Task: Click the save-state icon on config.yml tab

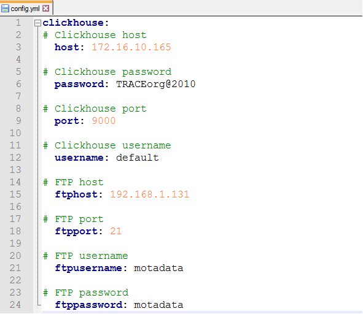Action: [5, 9]
